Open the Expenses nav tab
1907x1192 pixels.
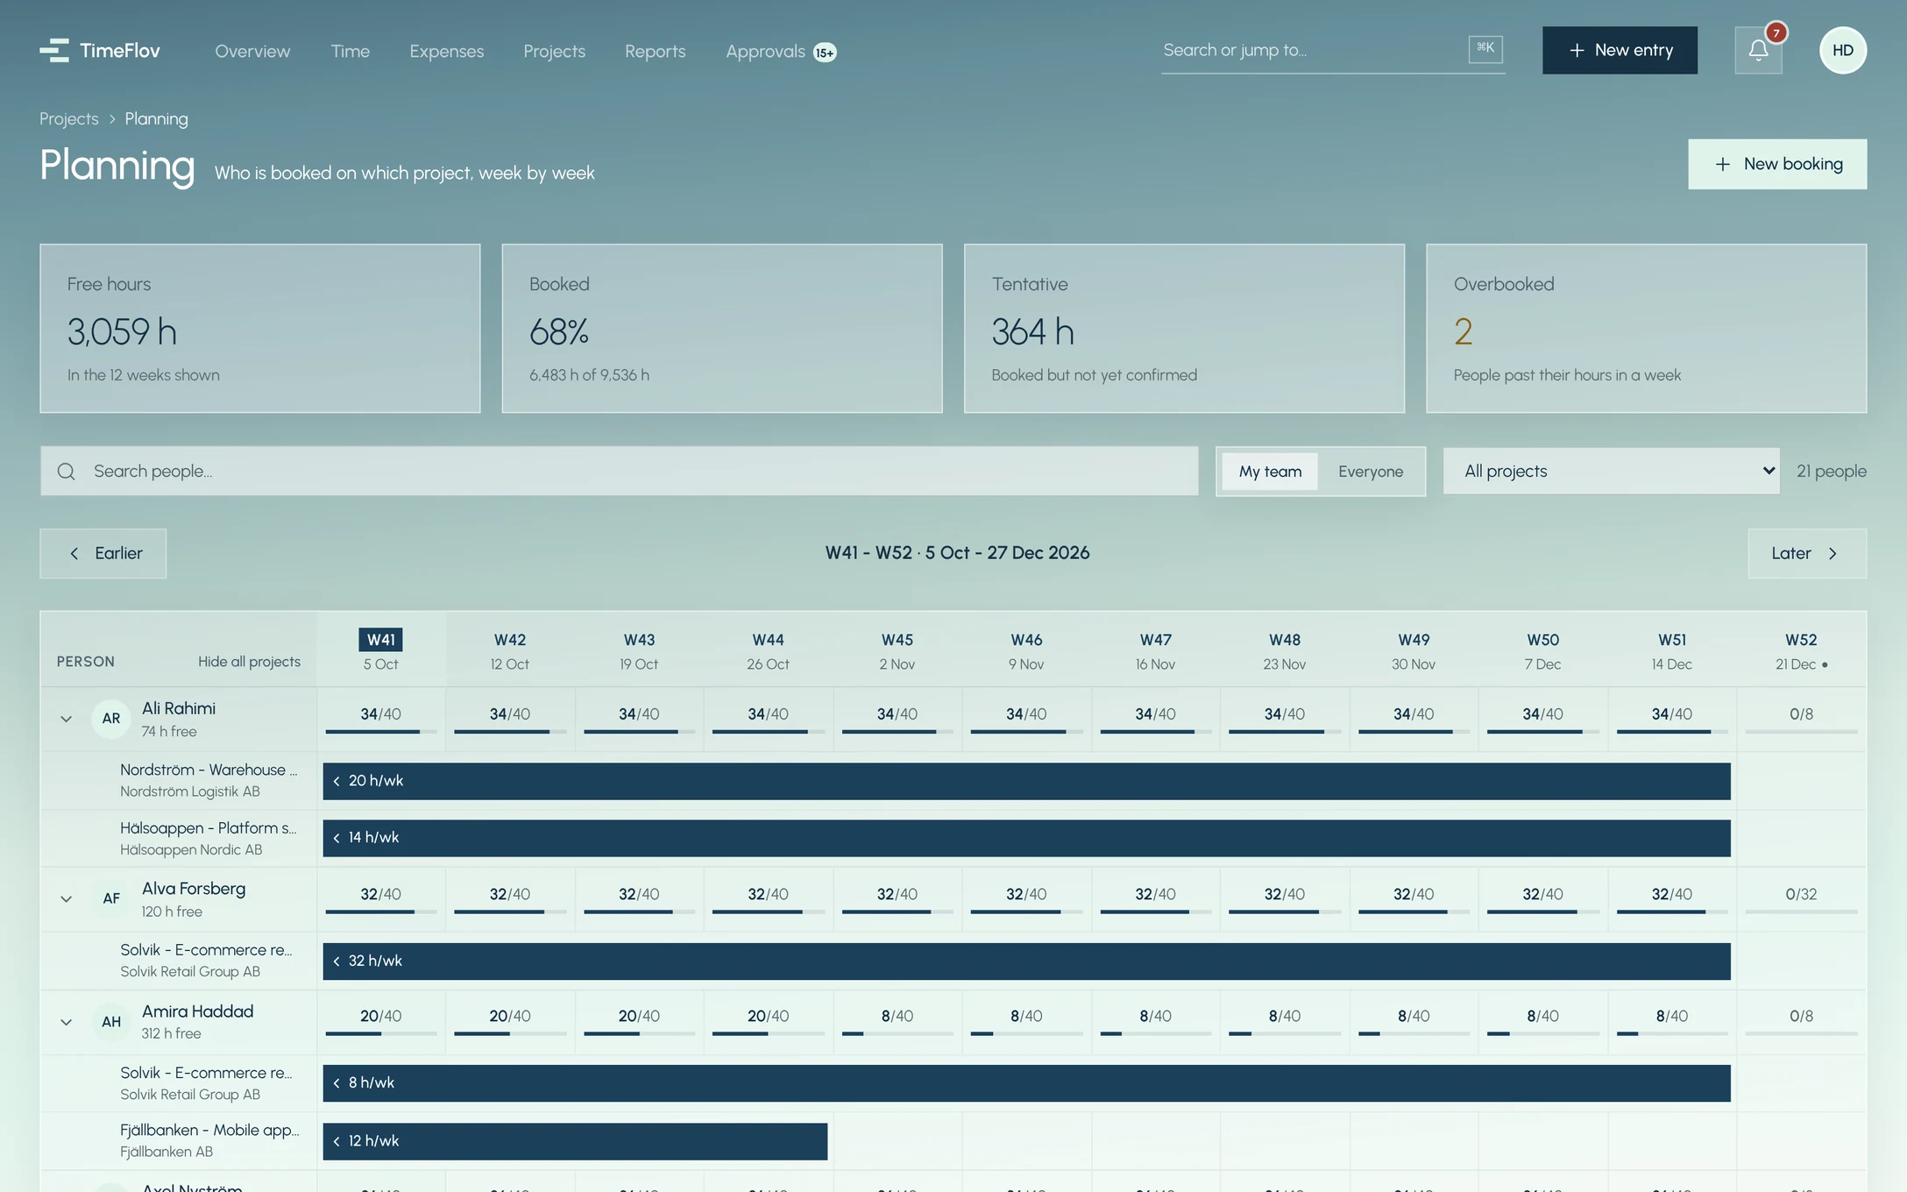446,51
